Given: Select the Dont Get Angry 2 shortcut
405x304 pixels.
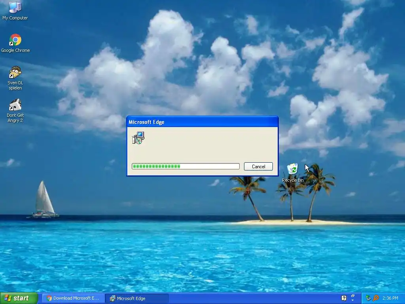Looking at the screenshot, I should [15, 111].
